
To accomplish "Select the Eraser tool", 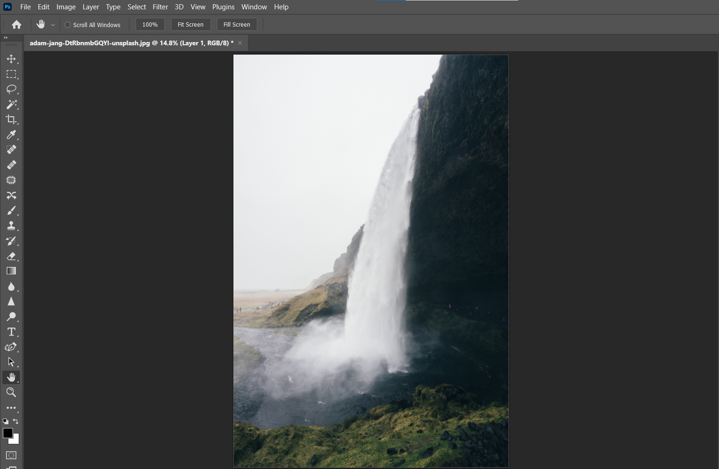I will pos(11,256).
